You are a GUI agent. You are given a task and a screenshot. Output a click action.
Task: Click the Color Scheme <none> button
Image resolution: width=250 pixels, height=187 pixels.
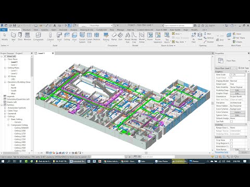(238, 112)
